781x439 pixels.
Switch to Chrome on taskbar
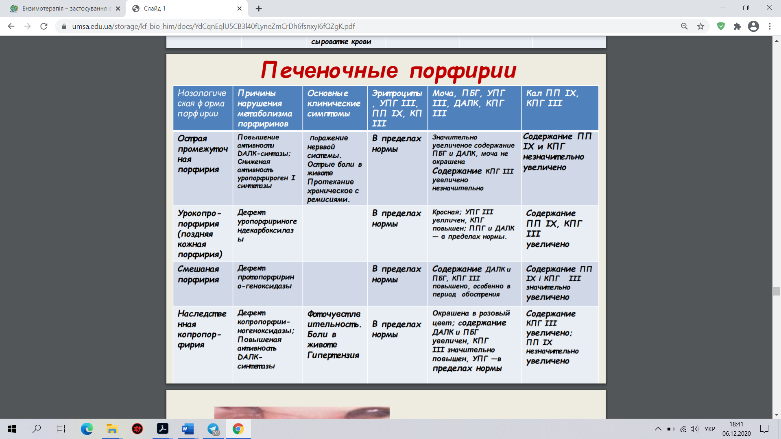(238, 429)
